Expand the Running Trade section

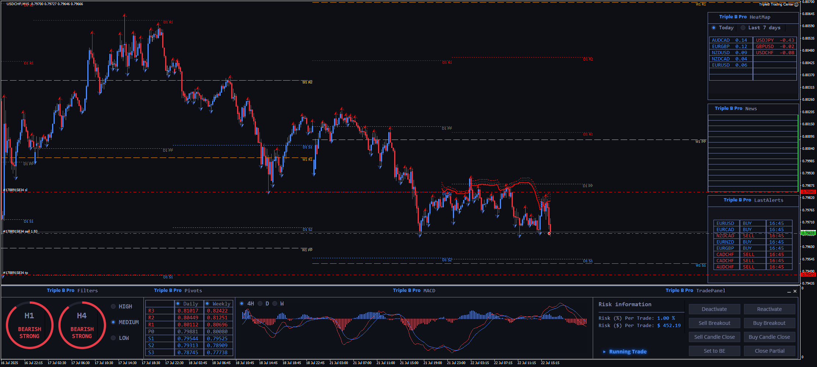pyautogui.click(x=604, y=352)
